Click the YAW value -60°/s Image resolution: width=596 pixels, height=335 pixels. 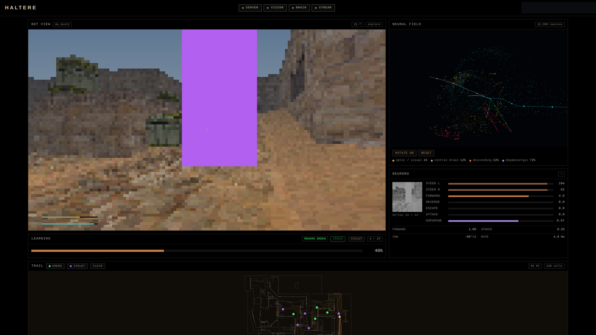(x=470, y=237)
